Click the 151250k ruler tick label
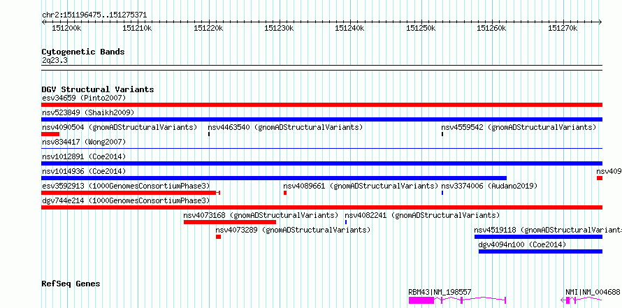 [x=421, y=28]
